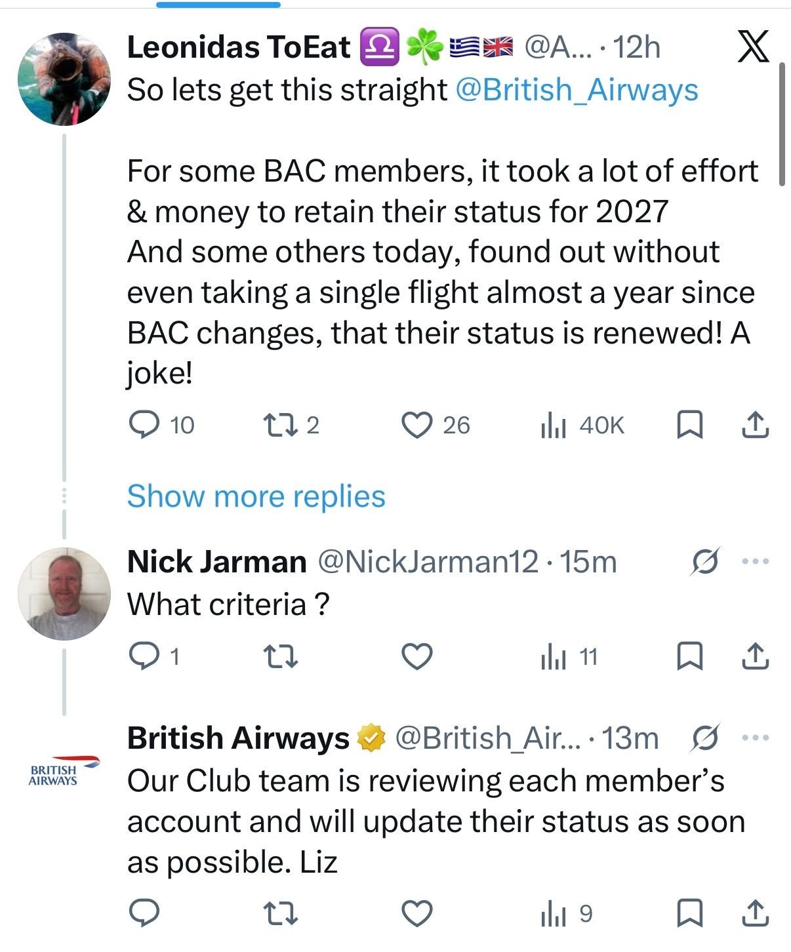Share the British Airways reply

[x=755, y=913]
